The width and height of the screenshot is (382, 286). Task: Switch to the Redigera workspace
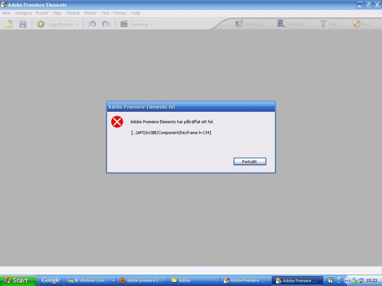click(x=291, y=24)
